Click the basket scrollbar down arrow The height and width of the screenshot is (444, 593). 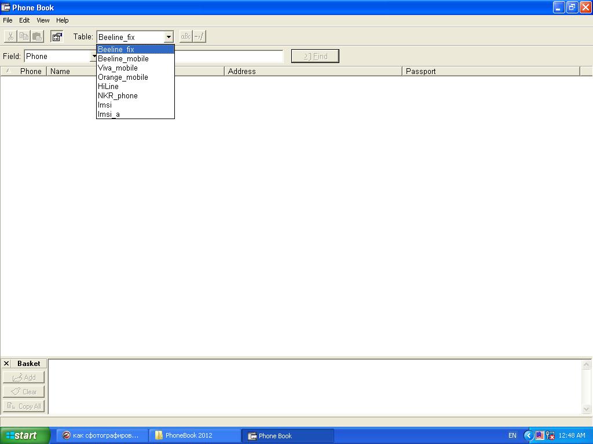pyautogui.click(x=586, y=409)
